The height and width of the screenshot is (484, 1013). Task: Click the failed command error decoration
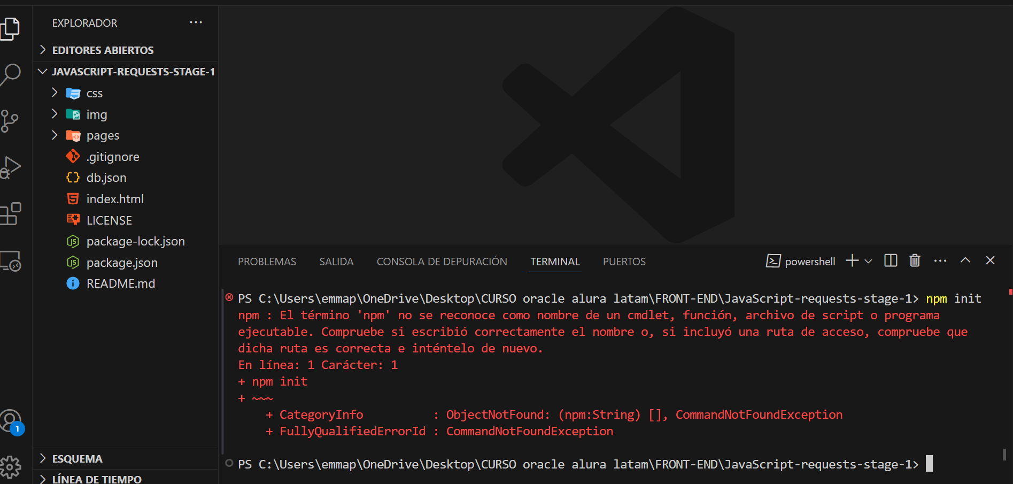pos(229,297)
